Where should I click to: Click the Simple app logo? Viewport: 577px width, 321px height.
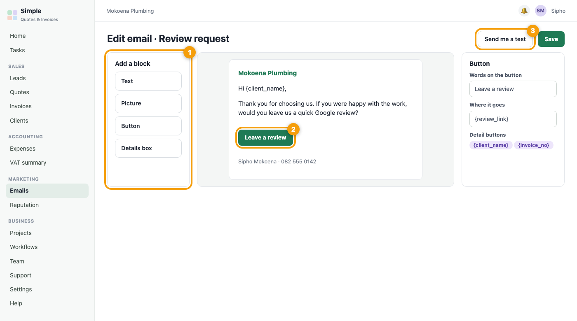[x=12, y=15]
